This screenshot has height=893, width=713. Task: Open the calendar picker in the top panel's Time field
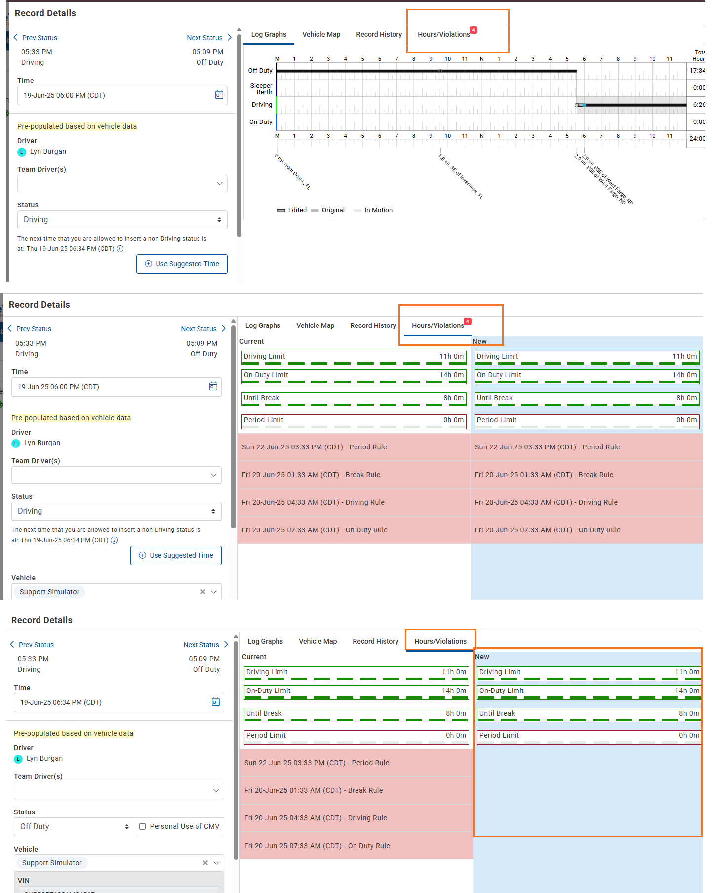tap(219, 95)
